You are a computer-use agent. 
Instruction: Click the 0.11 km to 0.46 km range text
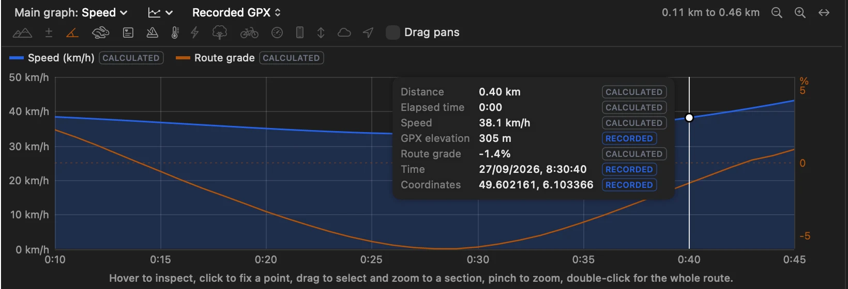pyautogui.click(x=711, y=12)
